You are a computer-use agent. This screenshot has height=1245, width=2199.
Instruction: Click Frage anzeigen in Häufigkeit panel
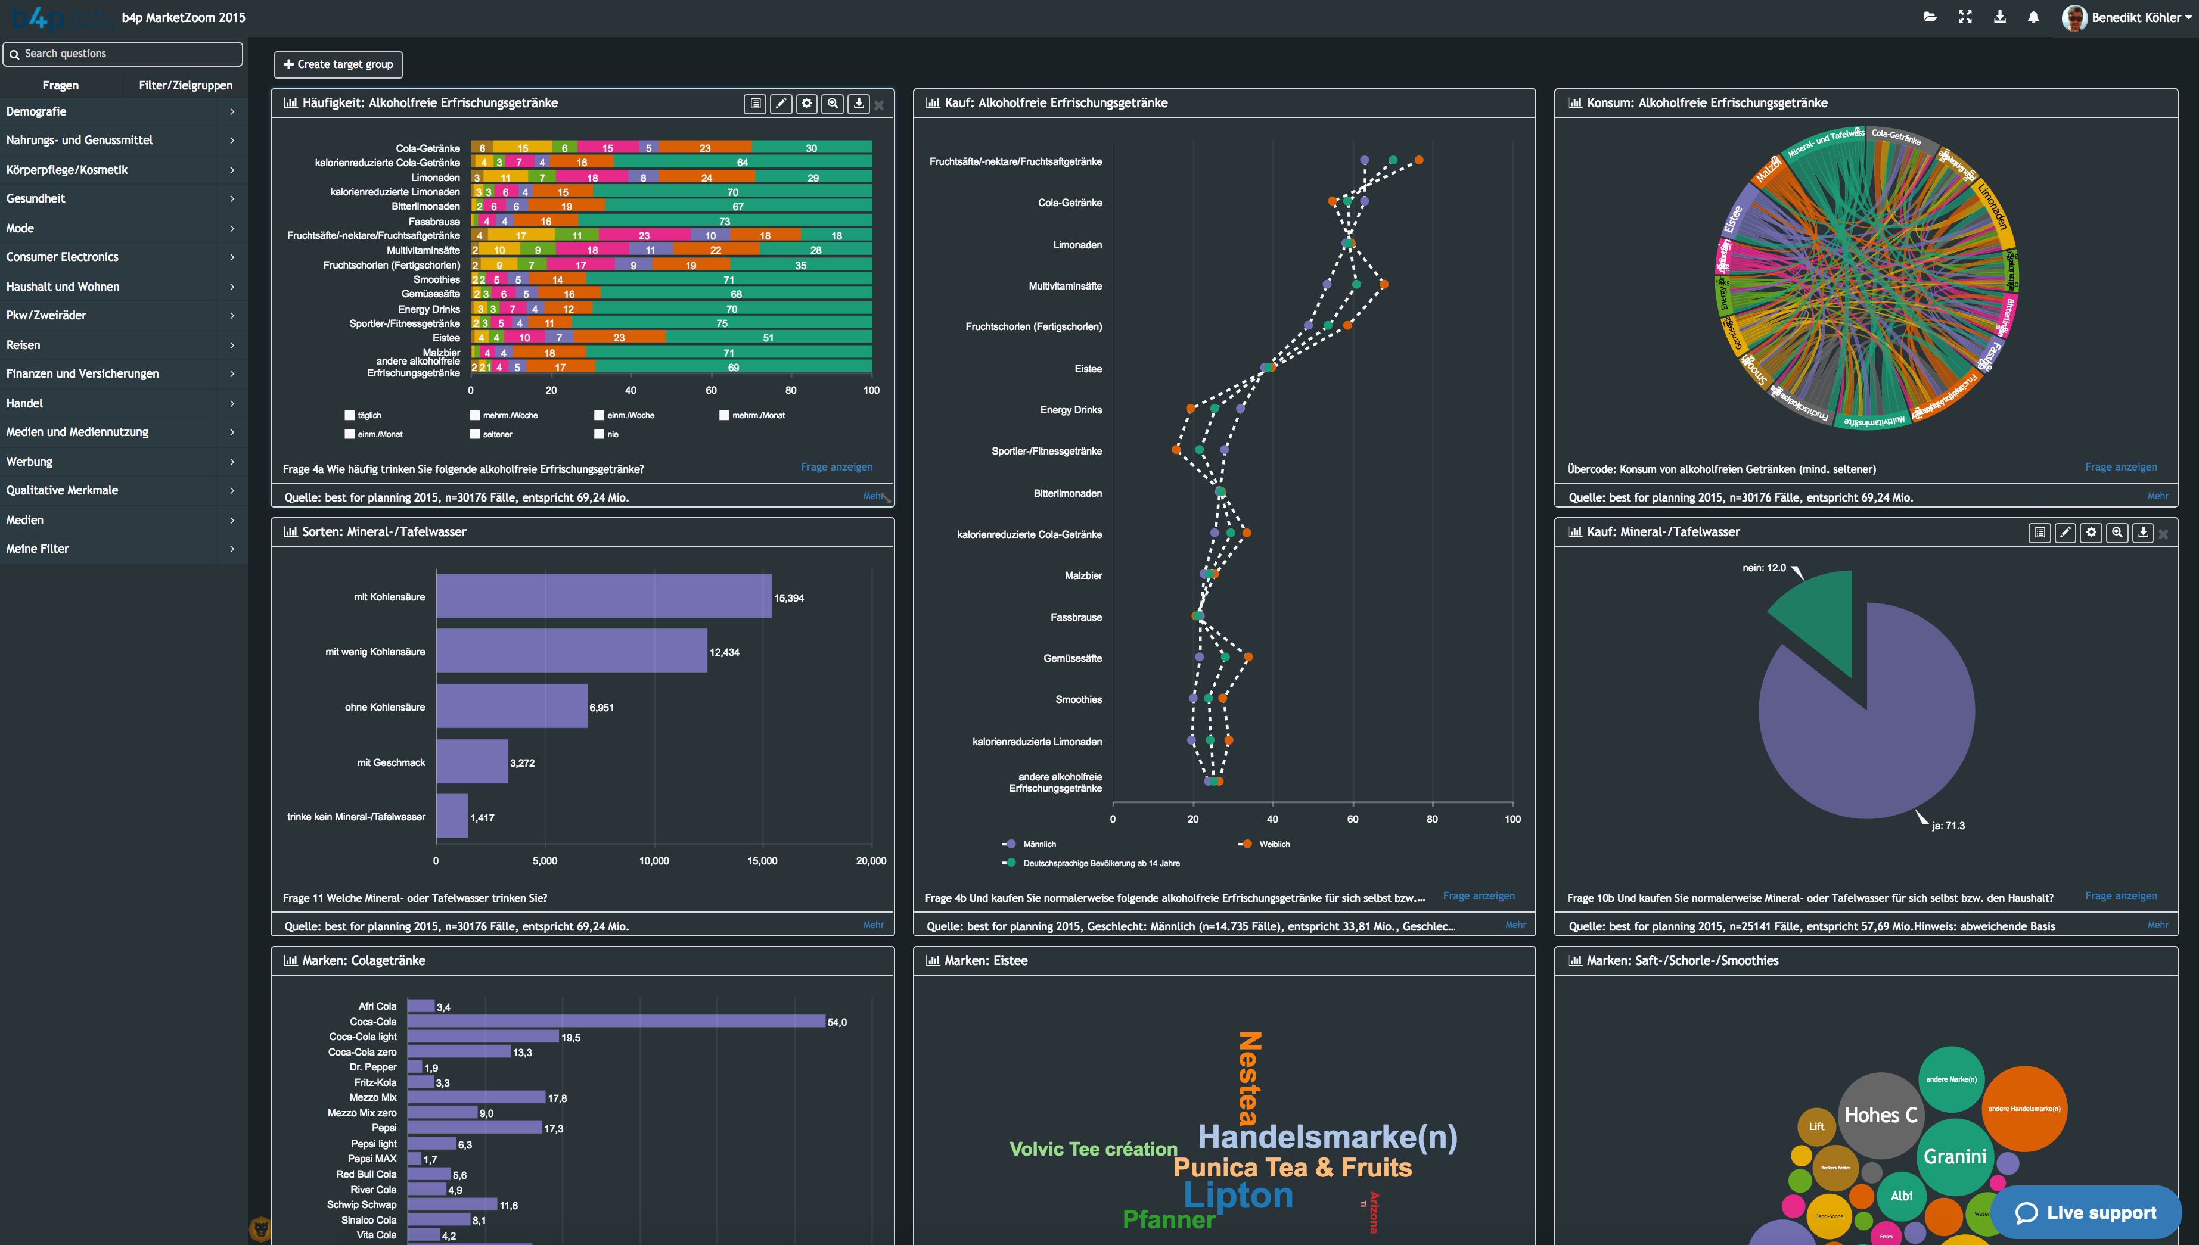point(837,467)
